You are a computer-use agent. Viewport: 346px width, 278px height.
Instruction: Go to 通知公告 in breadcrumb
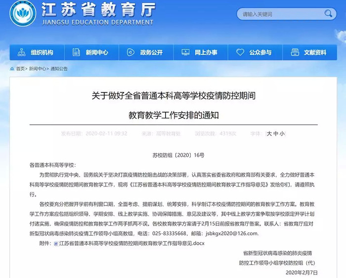(x=59, y=69)
